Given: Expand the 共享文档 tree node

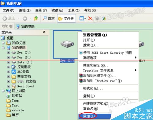Looking at the screenshot, I should (x=9, y=77).
